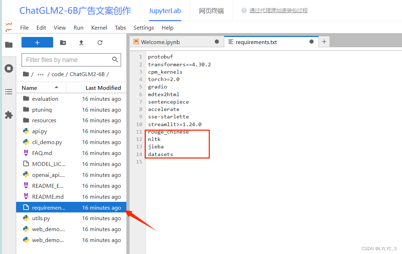The height and width of the screenshot is (254, 402).
Task: Open the Settings menu
Action: [144, 28]
